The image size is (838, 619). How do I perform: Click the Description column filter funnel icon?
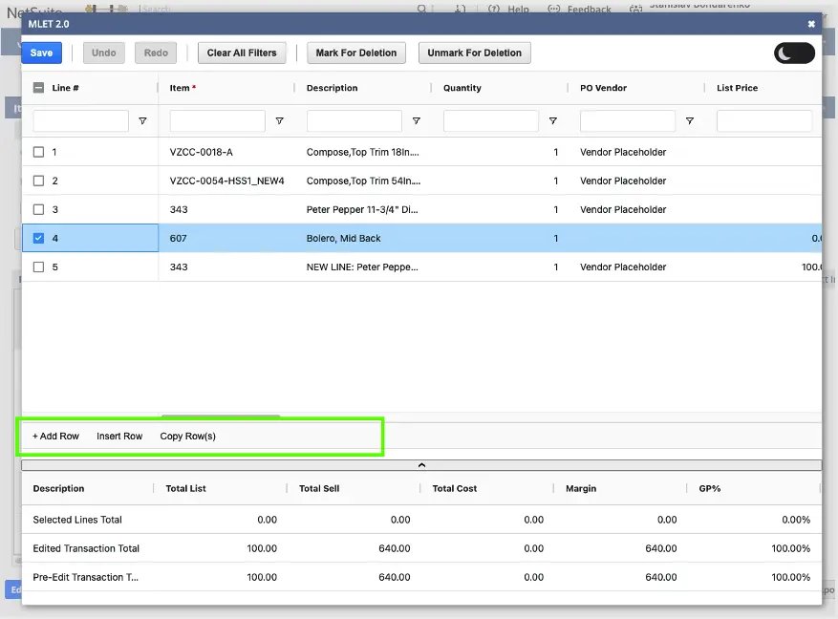[417, 121]
